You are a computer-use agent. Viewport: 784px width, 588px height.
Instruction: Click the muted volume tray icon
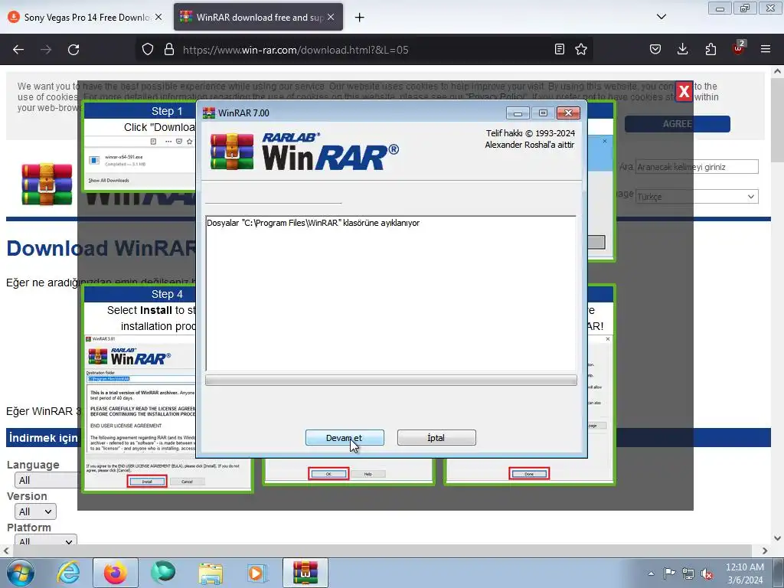coord(707,573)
